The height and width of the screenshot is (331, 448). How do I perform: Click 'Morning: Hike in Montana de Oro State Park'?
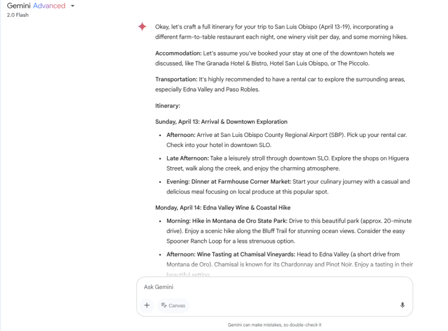click(x=227, y=221)
